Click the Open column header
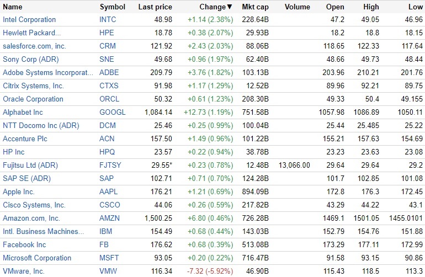 click(335, 7)
